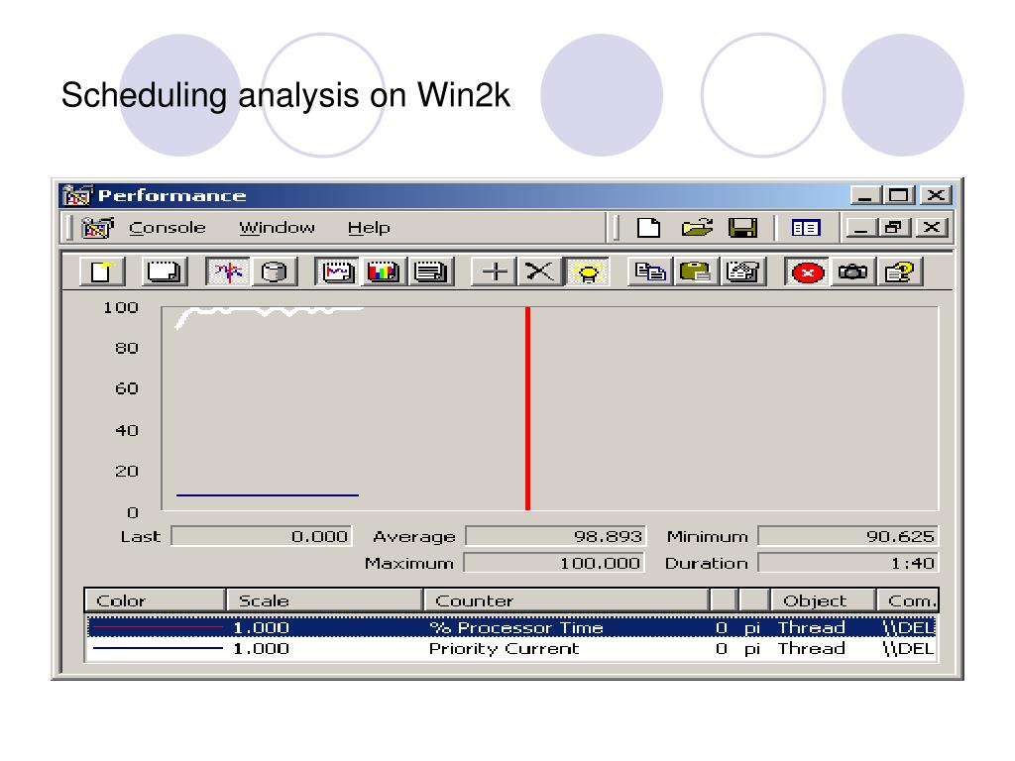1015x761 pixels.
Task: Close the Performance window
Action: 936,195
